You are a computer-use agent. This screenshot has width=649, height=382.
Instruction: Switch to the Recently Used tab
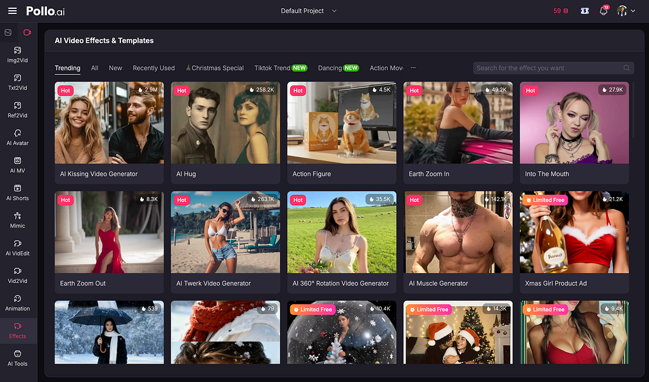point(153,68)
